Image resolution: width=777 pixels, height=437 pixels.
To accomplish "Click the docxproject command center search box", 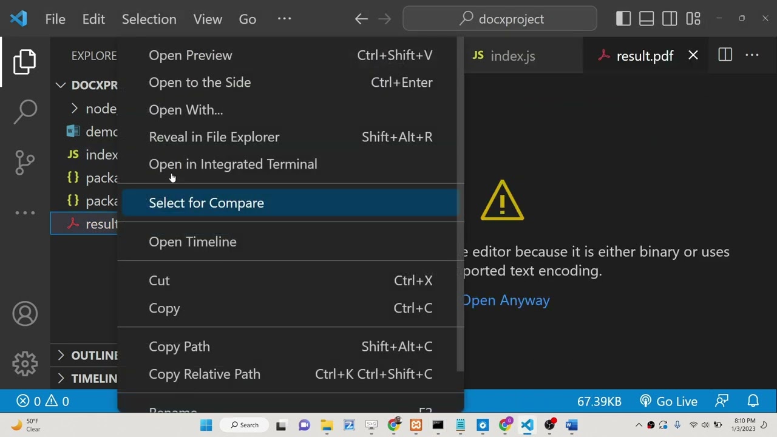I will pos(500,19).
